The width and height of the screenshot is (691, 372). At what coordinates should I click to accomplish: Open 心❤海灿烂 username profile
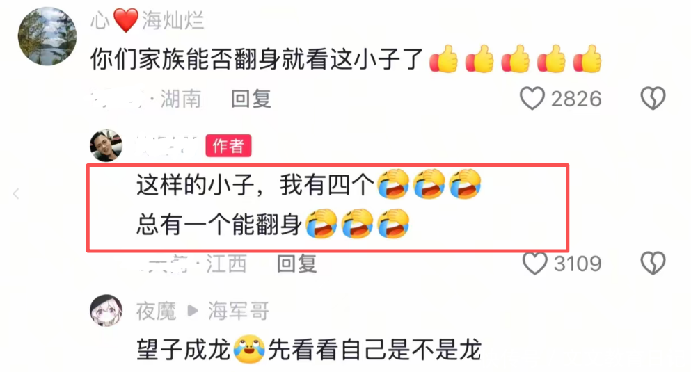[x=148, y=20]
